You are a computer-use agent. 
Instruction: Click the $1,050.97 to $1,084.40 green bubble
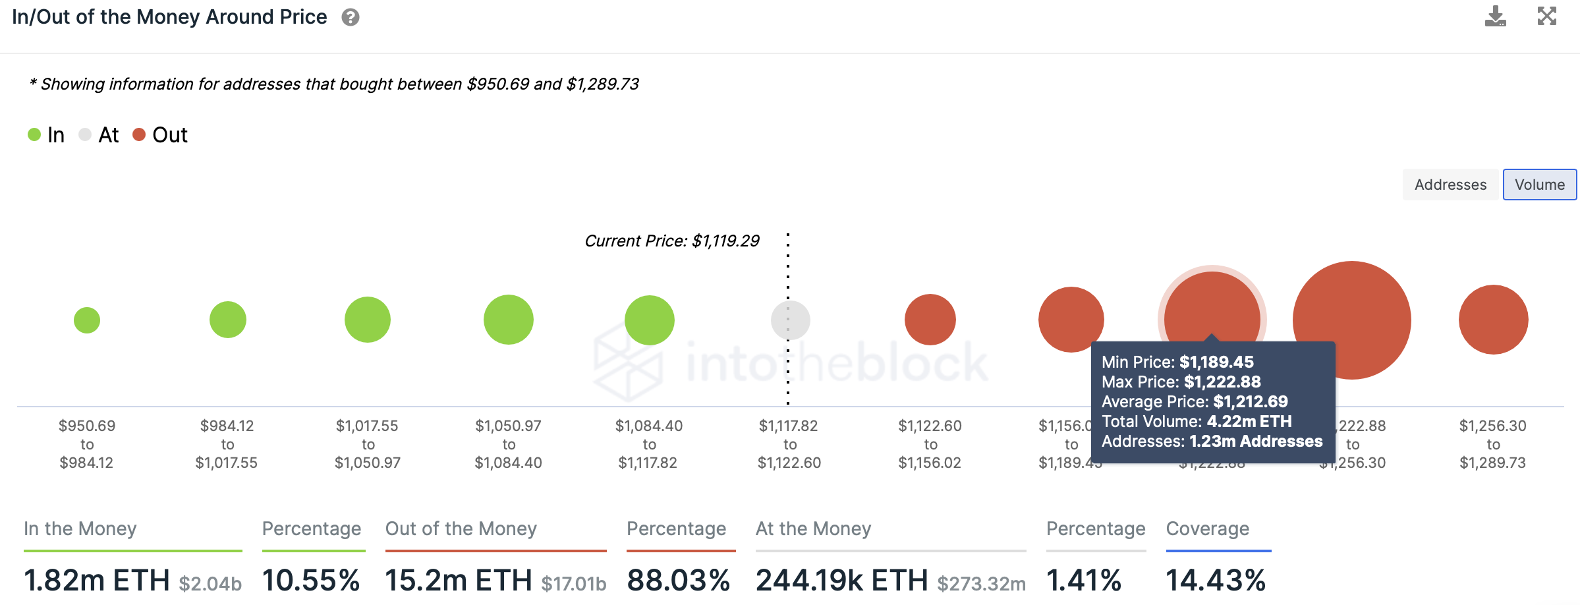pyautogui.click(x=509, y=320)
